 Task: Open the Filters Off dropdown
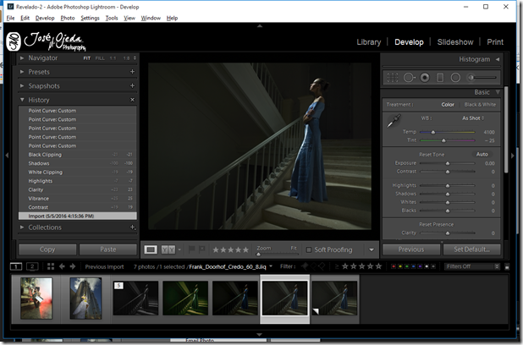coord(471,266)
